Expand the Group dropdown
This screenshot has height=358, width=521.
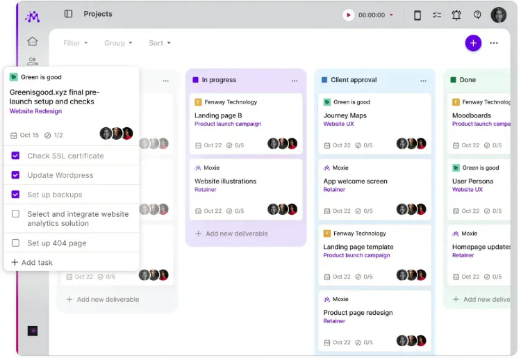(118, 43)
